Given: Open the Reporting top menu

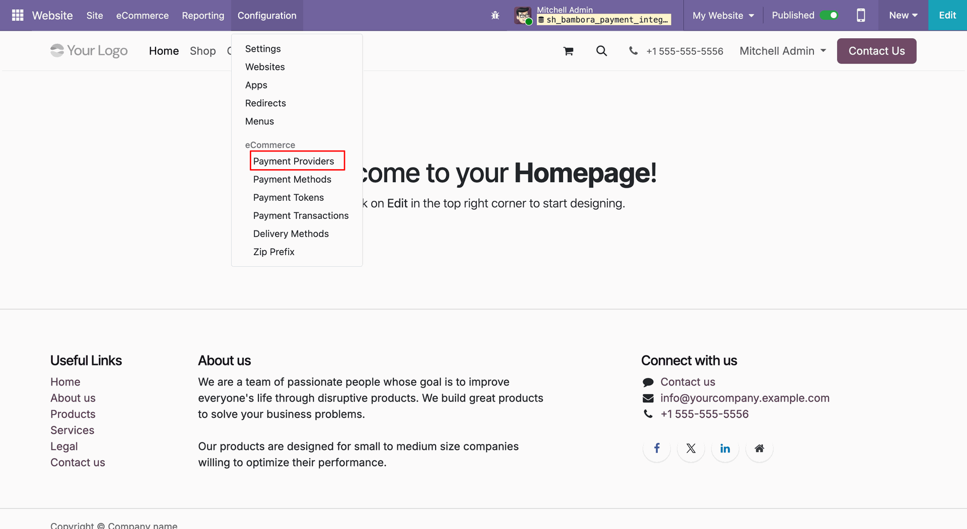Looking at the screenshot, I should click(x=203, y=15).
